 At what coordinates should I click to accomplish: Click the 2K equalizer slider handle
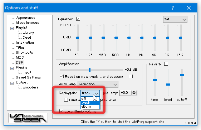pos(142,38)
